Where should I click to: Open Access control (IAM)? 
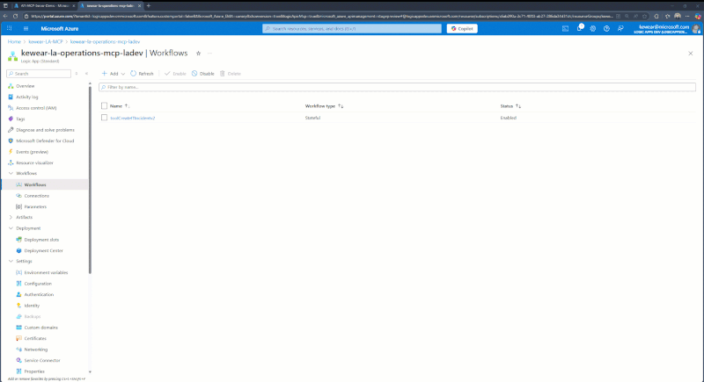point(36,108)
